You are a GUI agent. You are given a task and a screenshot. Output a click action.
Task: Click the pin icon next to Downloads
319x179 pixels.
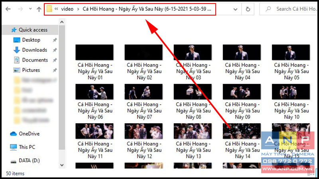pos(55,50)
